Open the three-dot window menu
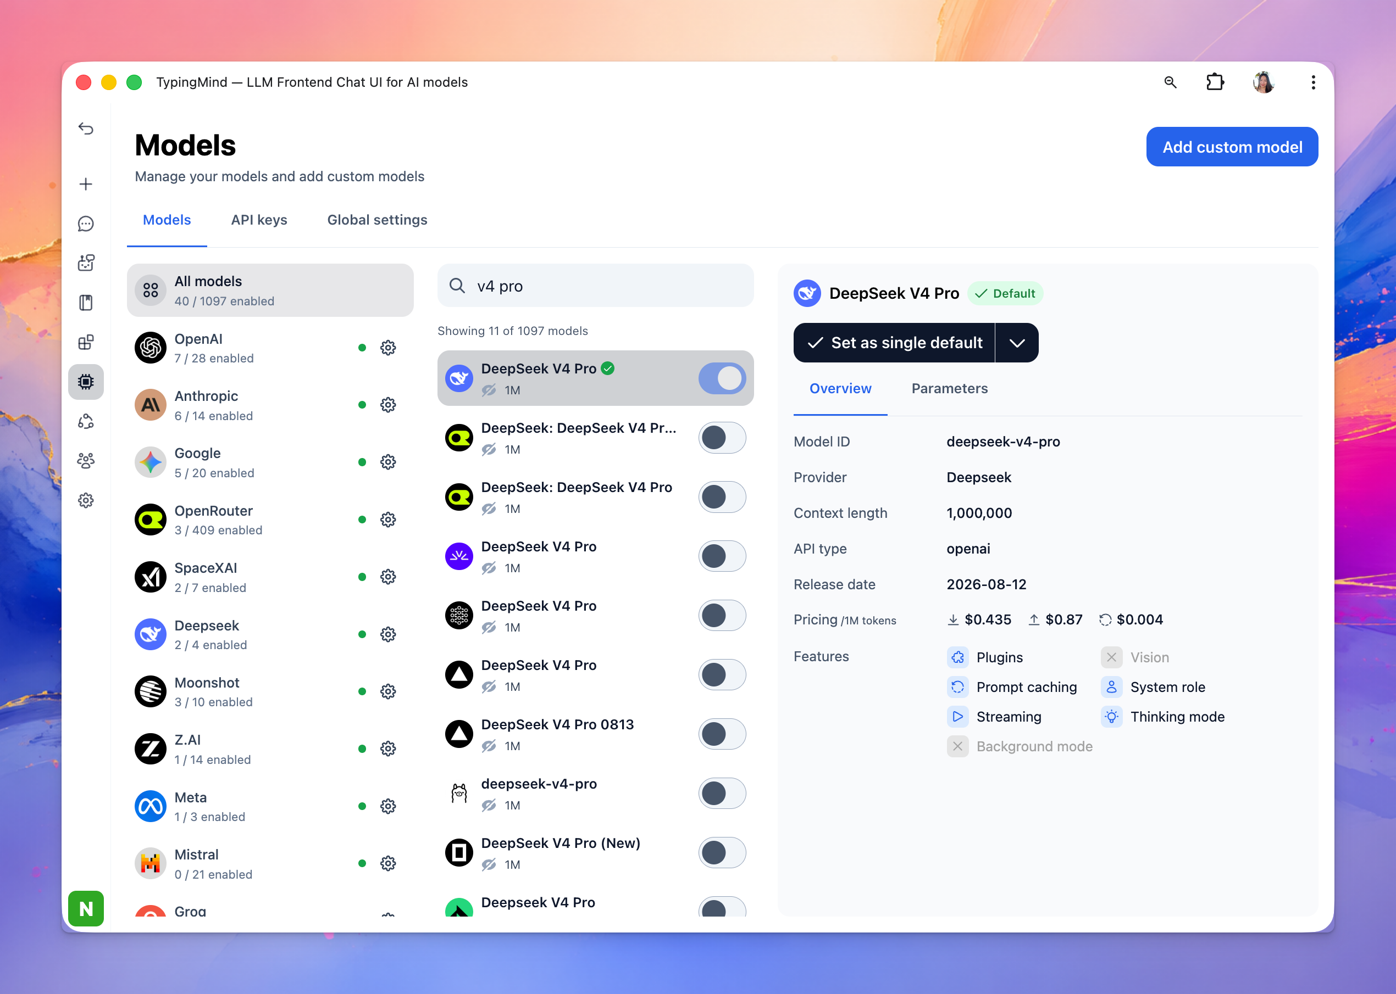The height and width of the screenshot is (994, 1396). point(1314,82)
